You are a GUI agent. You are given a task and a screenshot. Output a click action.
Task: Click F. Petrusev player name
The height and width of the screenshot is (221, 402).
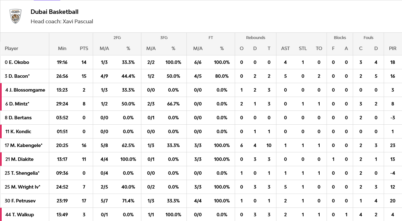[x=20, y=201]
